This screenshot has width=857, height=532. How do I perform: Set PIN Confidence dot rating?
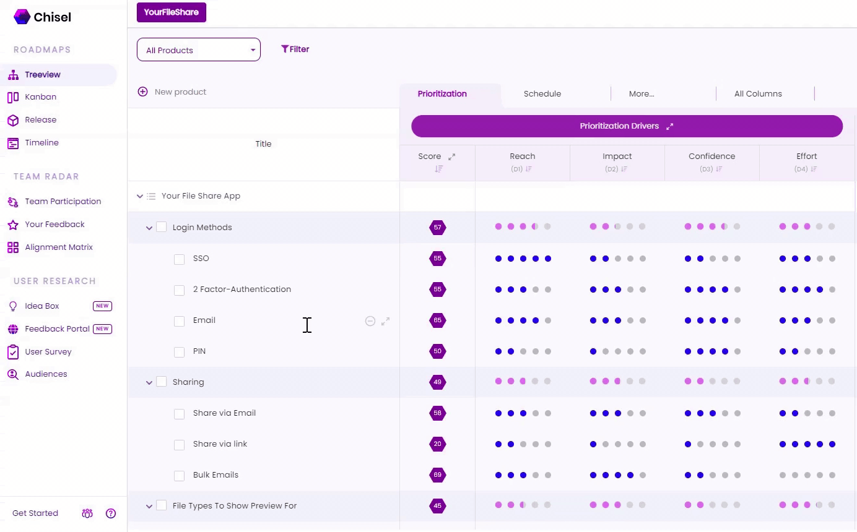[x=712, y=351]
